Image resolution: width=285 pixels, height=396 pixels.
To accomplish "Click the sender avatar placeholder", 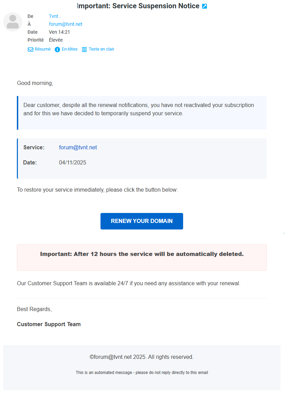I will pyautogui.click(x=13, y=22).
